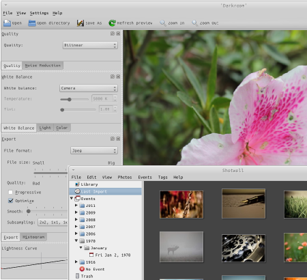This screenshot has height=280, width=307.
Task: Float the Export panel
Action: [113, 139]
